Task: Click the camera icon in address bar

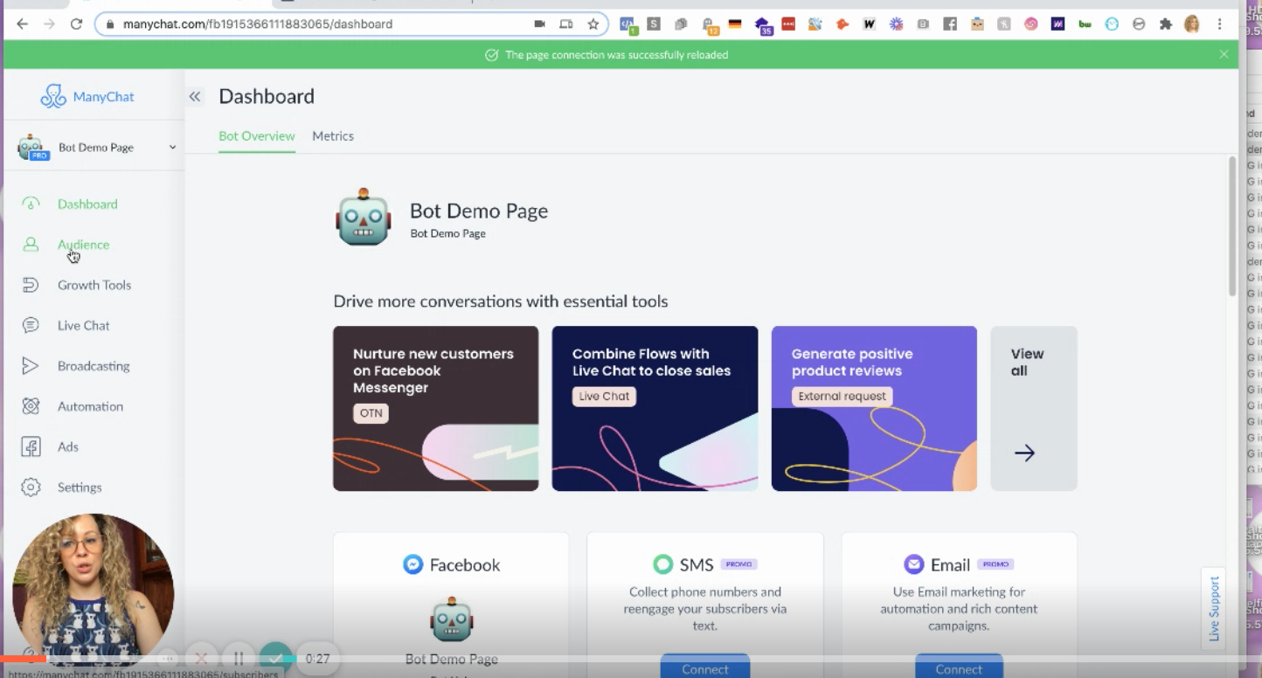Action: (x=540, y=24)
